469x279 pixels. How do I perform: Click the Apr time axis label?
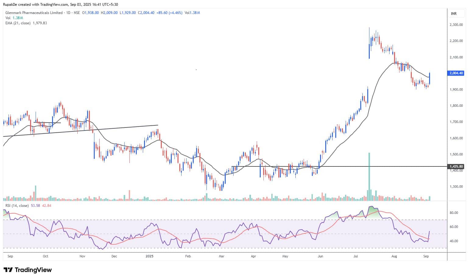click(x=253, y=256)
